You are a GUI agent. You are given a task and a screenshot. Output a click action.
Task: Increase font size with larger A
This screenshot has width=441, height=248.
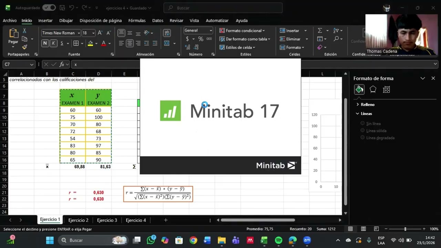click(100, 33)
